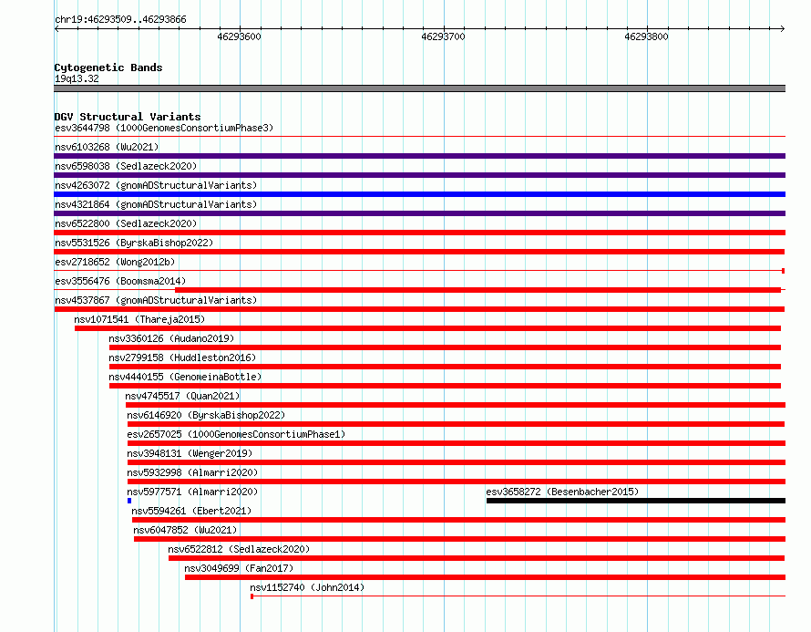Click the red start marker of nsv1152740

[x=252, y=596]
